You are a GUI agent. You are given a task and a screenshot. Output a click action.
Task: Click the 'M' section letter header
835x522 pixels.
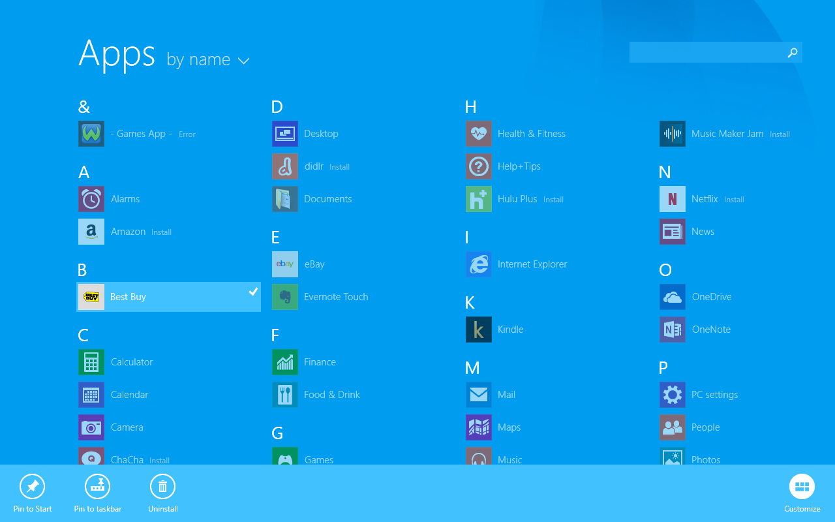pyautogui.click(x=472, y=368)
